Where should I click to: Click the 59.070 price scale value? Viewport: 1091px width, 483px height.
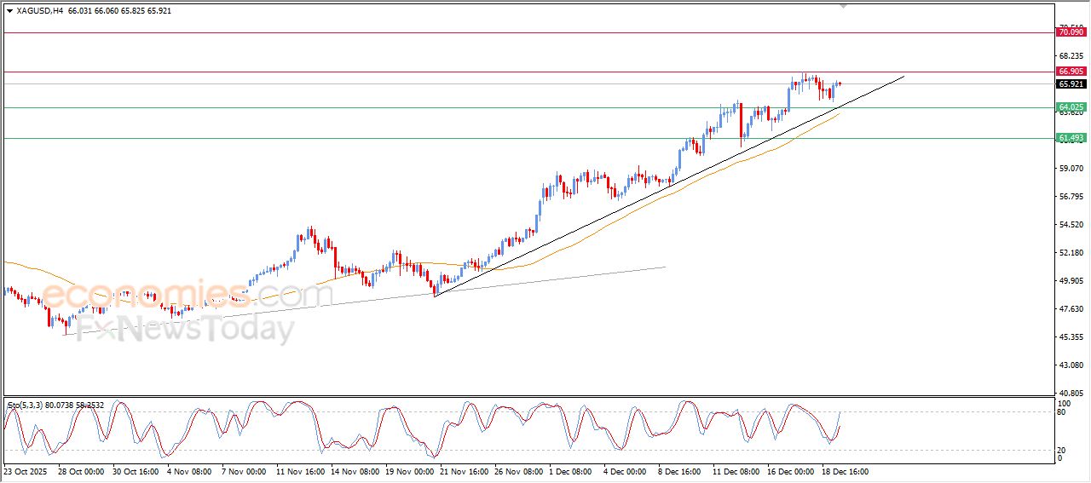coord(1070,169)
